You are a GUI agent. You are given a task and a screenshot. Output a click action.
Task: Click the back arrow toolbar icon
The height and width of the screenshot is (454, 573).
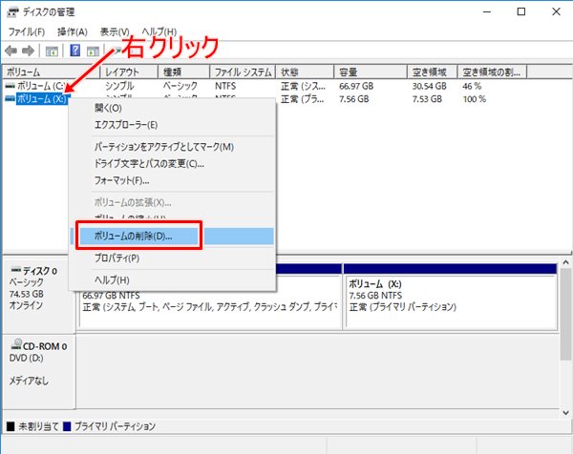(11, 51)
